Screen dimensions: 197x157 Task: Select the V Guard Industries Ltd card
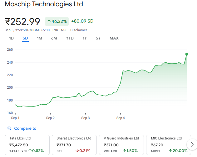(x=121, y=144)
